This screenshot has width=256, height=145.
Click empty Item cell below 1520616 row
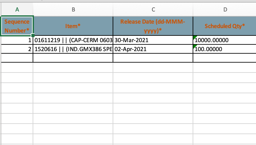coord(73,58)
